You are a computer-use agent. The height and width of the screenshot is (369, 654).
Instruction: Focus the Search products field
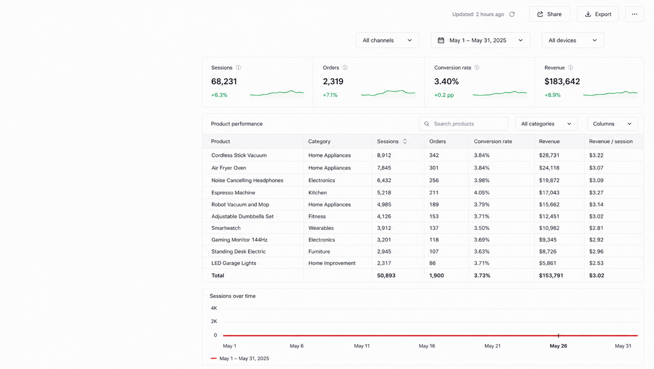tap(463, 124)
